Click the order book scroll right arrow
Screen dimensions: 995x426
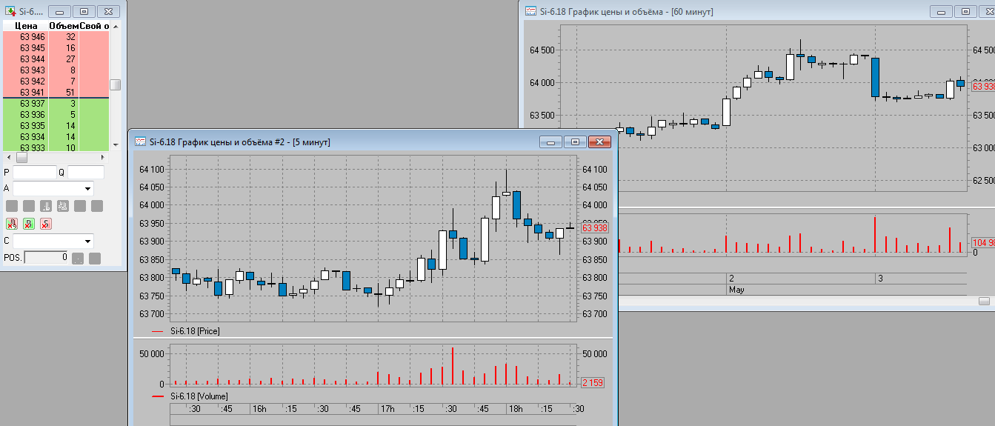click(x=102, y=157)
